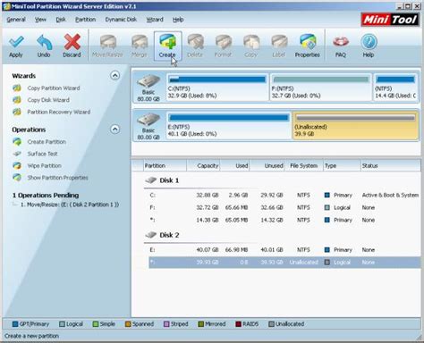
Task: Open Help via question mark icon
Action: [369, 42]
